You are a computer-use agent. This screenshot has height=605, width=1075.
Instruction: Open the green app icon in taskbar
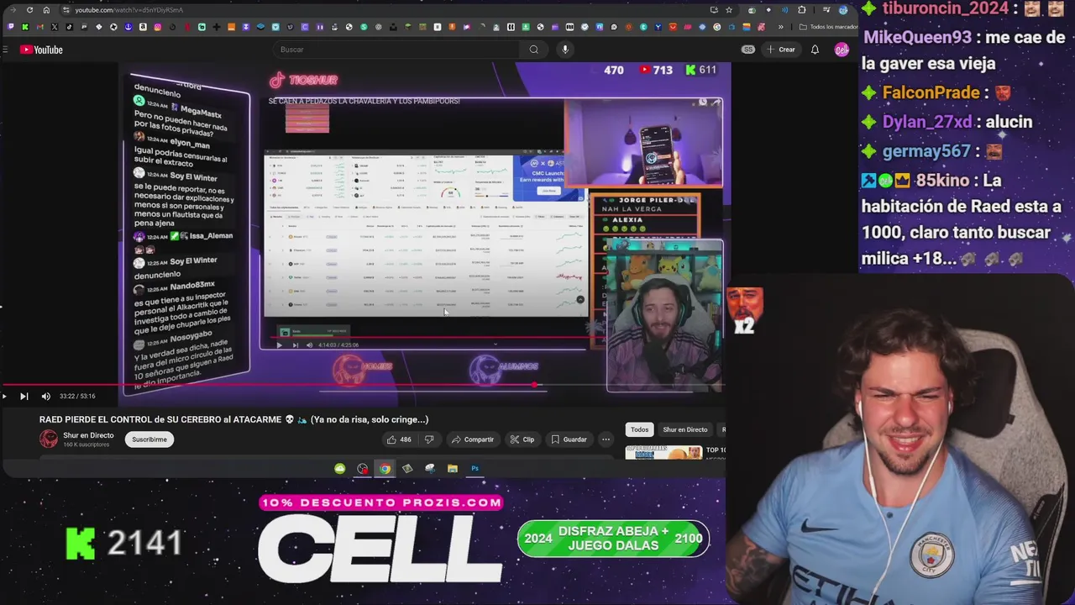[x=339, y=469]
